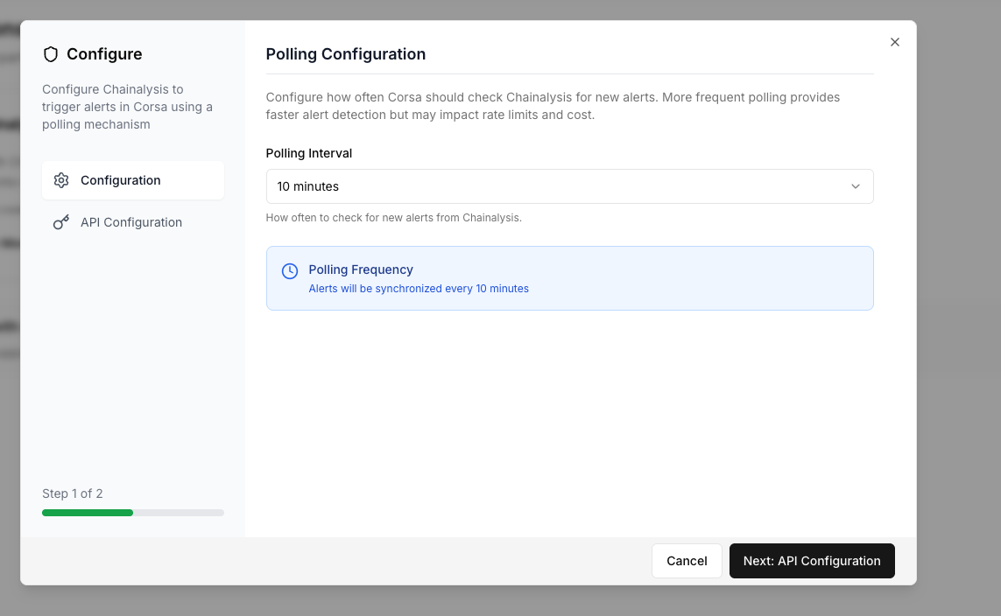
Task: Expand the Polling Interval dropdown chevron
Action: click(x=856, y=186)
